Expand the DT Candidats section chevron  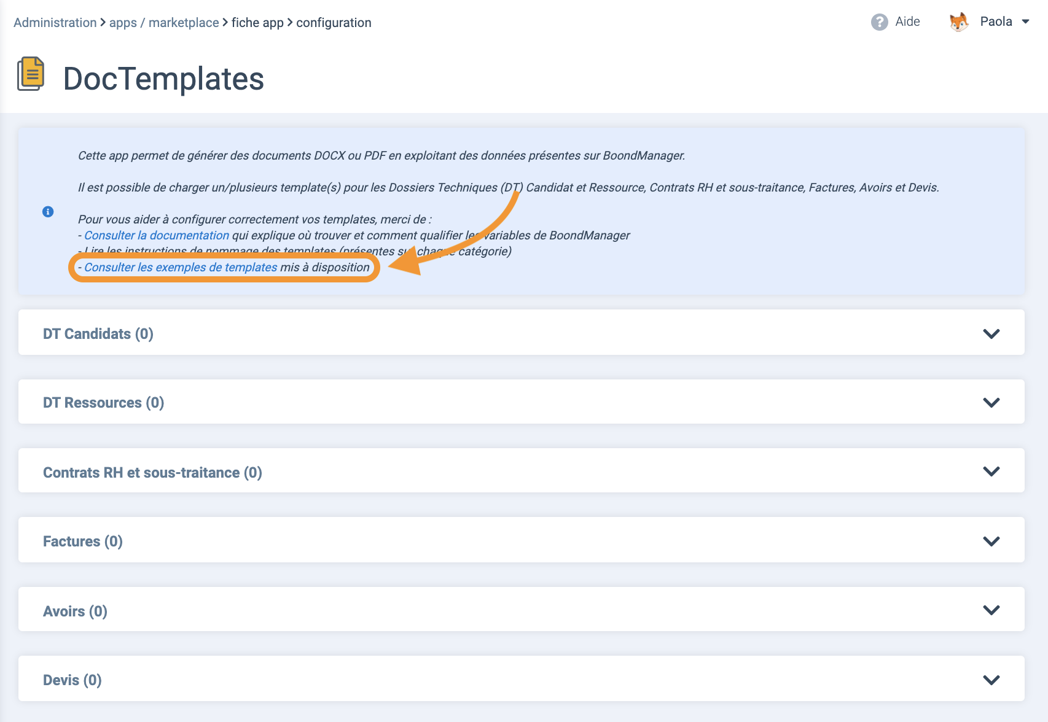pyautogui.click(x=991, y=333)
